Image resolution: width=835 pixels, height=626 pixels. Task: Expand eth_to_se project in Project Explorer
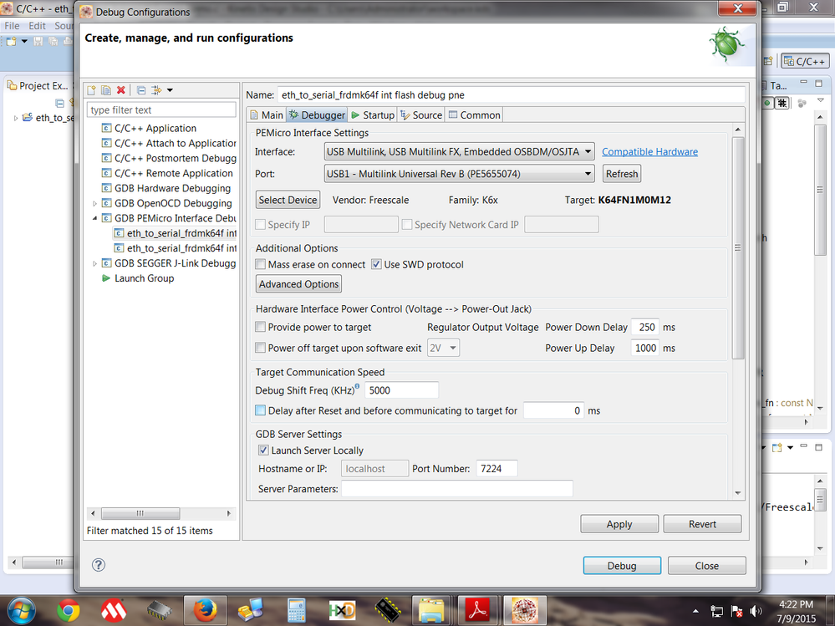click(15, 118)
